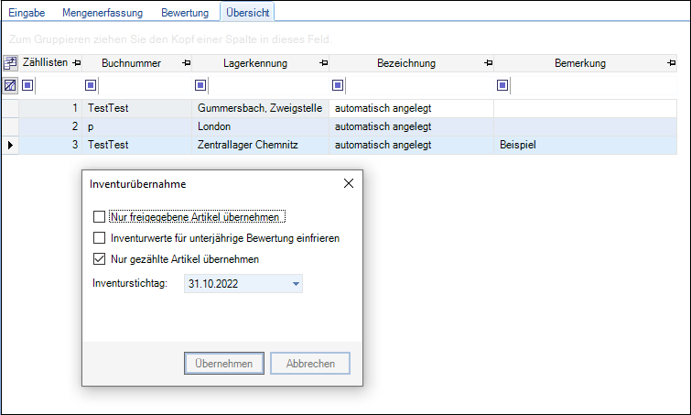Pin the Lagerkennung column
Viewport: 691px width, 415px height.
[x=323, y=63]
